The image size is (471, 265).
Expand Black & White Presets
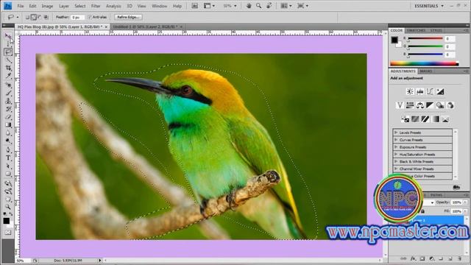(x=396, y=161)
